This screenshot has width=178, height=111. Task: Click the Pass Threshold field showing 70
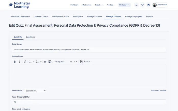click(x=89, y=102)
